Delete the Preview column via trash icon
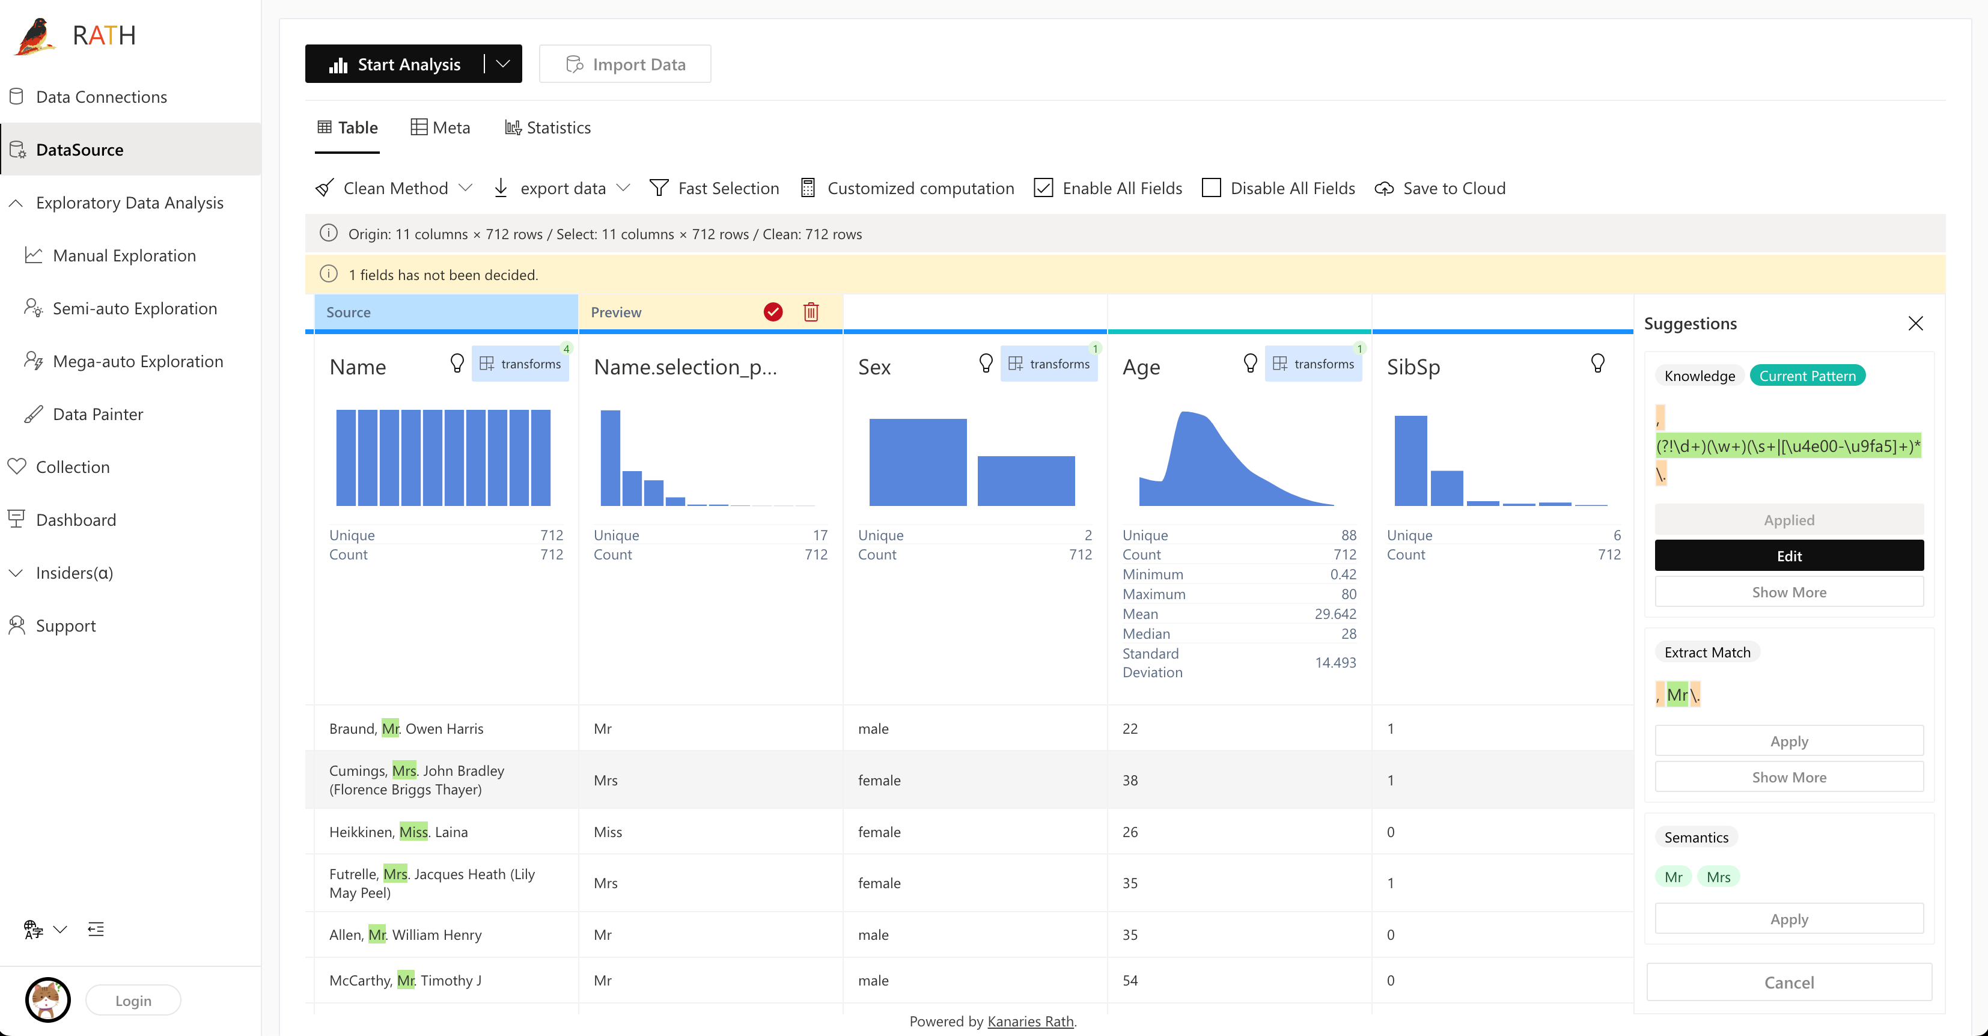Screen dimensions: 1988x1036 pos(810,312)
